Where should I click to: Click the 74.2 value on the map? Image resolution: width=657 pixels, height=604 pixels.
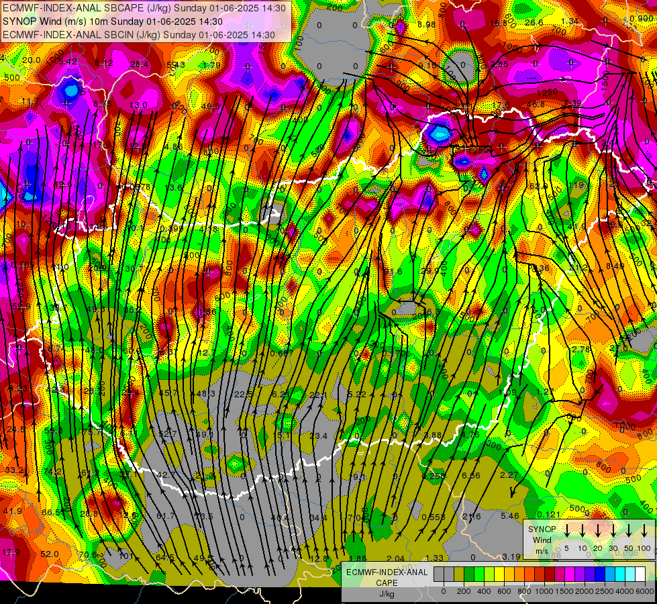[52, 472]
